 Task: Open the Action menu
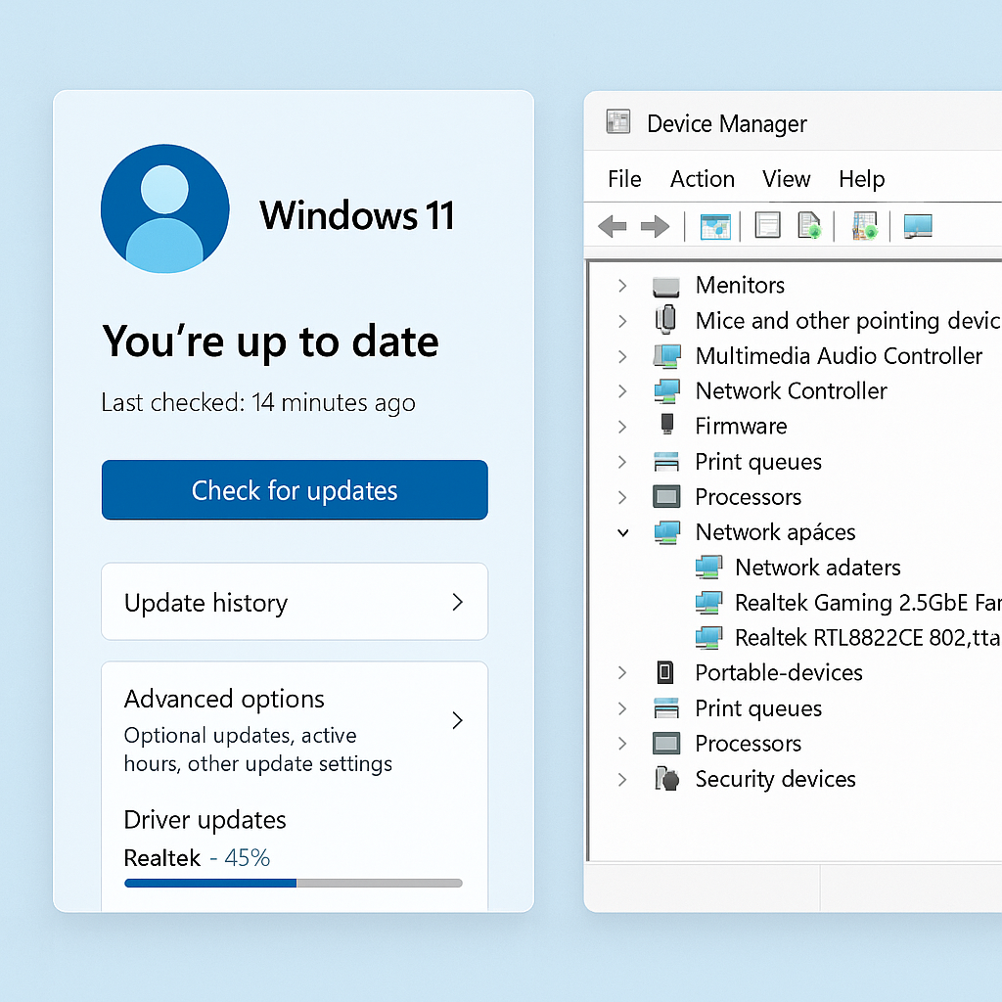pyautogui.click(x=702, y=179)
